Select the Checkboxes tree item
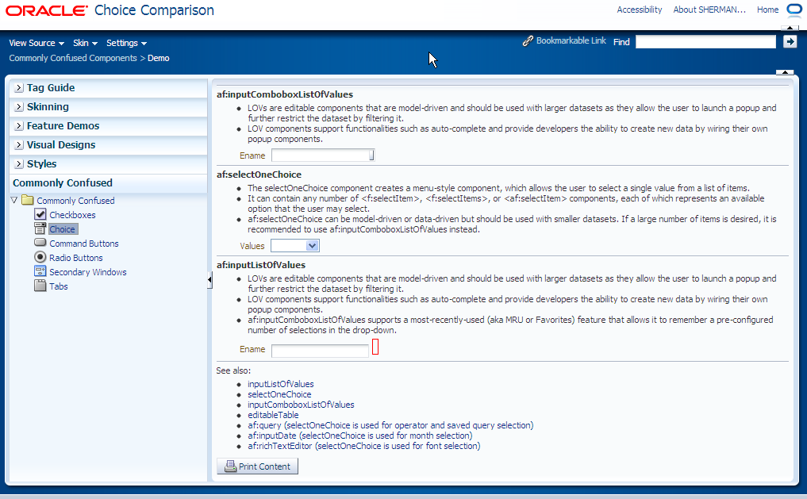This screenshot has height=499, width=807. tap(72, 214)
